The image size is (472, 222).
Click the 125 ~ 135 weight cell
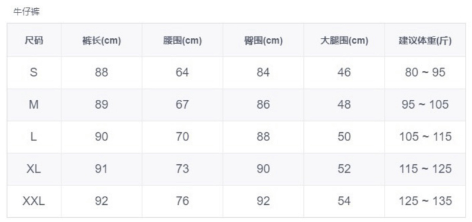[425, 201]
